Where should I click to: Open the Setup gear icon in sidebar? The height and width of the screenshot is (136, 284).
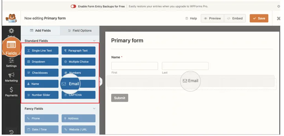click(x=11, y=31)
